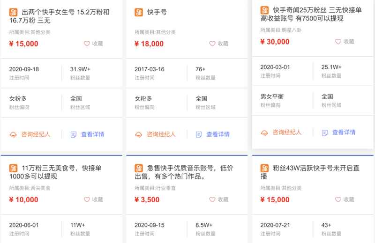Favorite the ¥15,000 快手女生号 listing
The image size is (375, 243).
[x=93, y=44]
